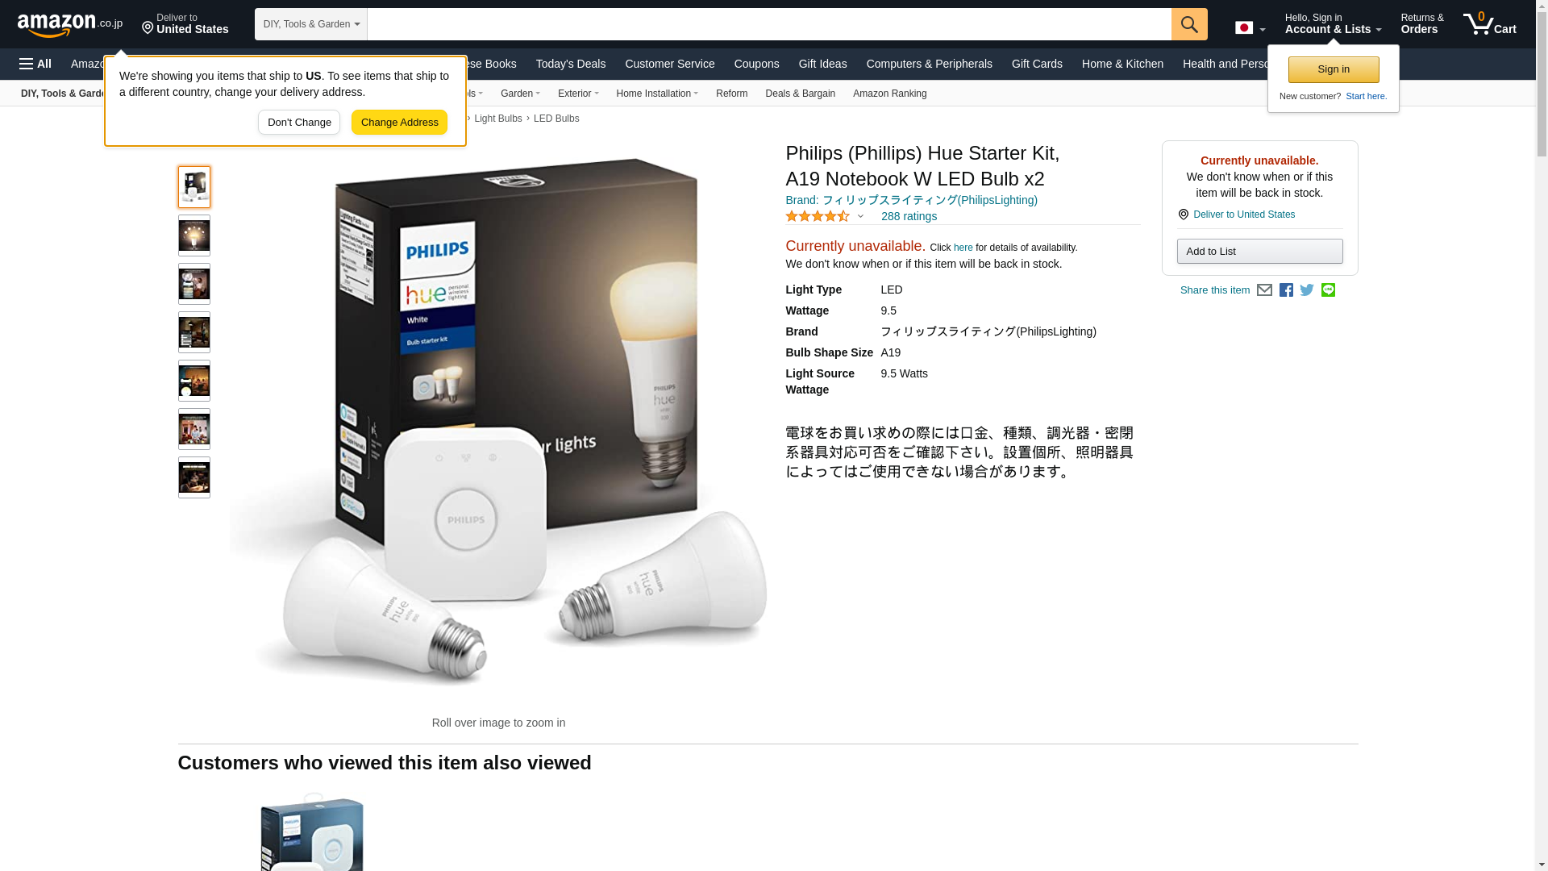Go to Amazon.co.jp home logo
The image size is (1548, 871).
(x=70, y=24)
